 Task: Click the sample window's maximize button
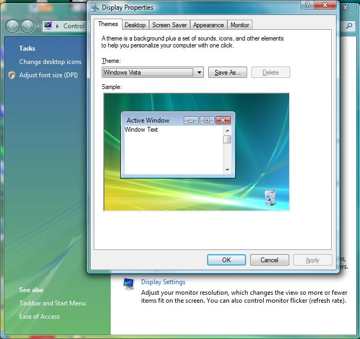pyautogui.click(x=207, y=120)
